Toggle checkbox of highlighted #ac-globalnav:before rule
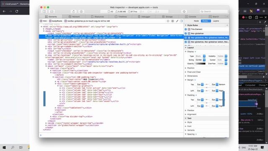 [186, 38]
